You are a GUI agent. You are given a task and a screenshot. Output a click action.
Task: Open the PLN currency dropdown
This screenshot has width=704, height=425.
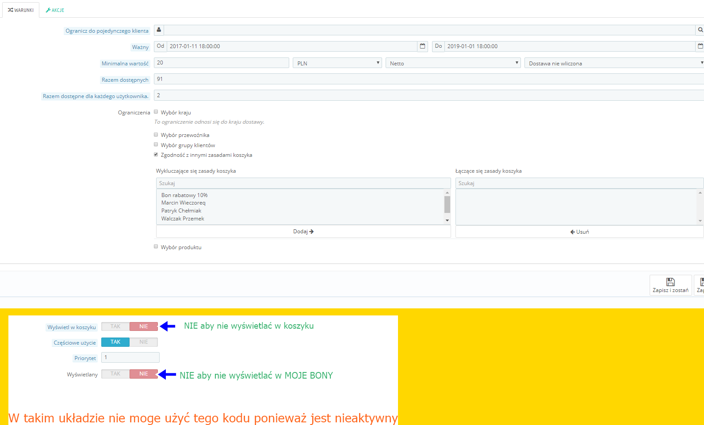[x=337, y=63]
